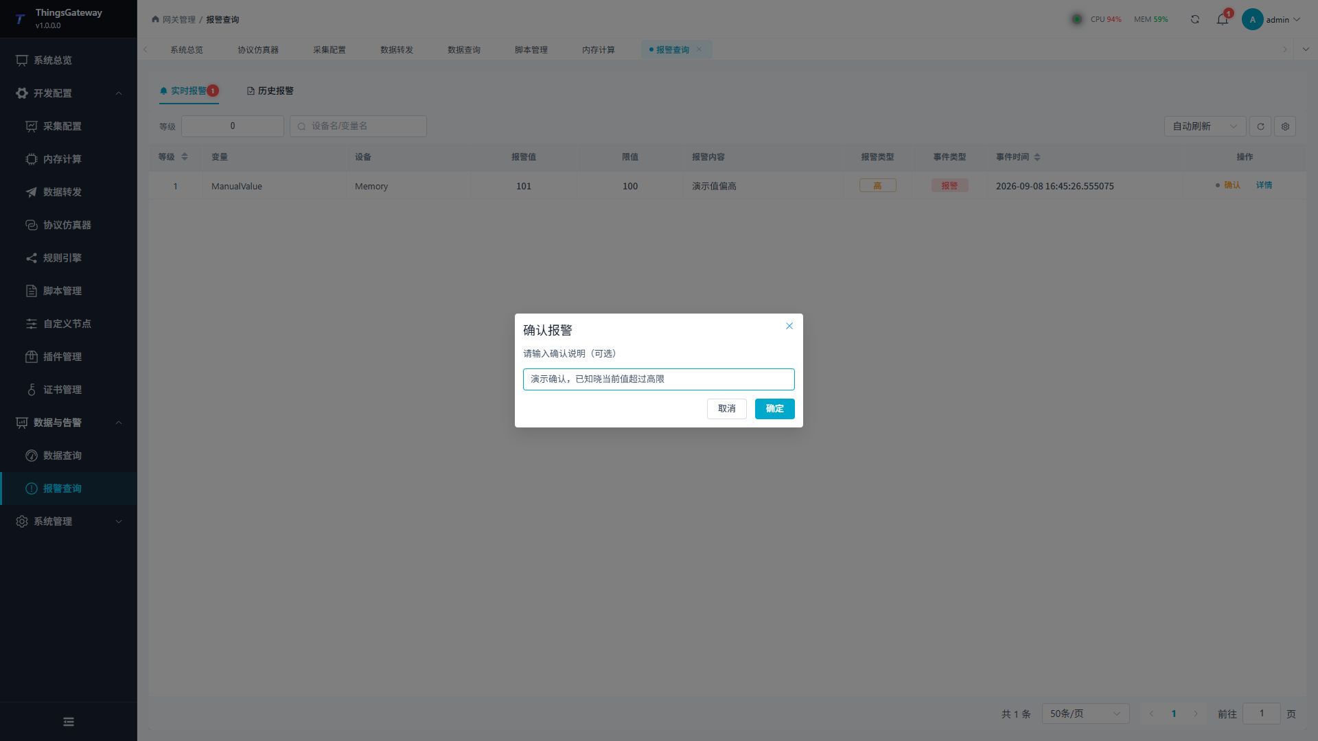Click the table settings gear icon
The height and width of the screenshot is (741, 1318).
[x=1285, y=126]
